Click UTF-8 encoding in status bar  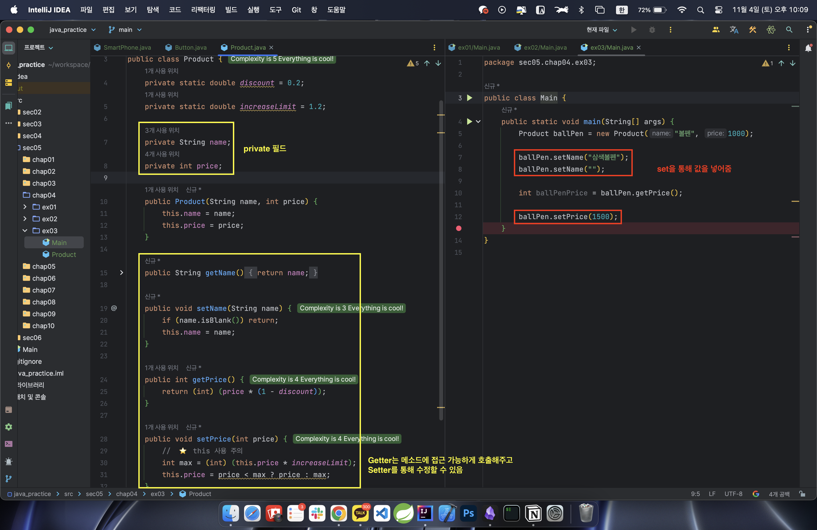pos(733,494)
